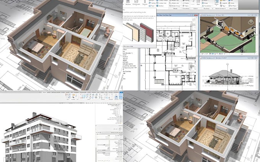
Task: Choose the Legend tool
Action: coord(223,3)
